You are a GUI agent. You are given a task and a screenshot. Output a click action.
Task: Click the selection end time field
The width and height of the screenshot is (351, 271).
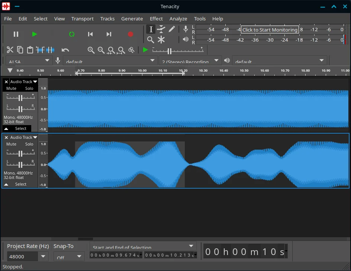pos(171,255)
